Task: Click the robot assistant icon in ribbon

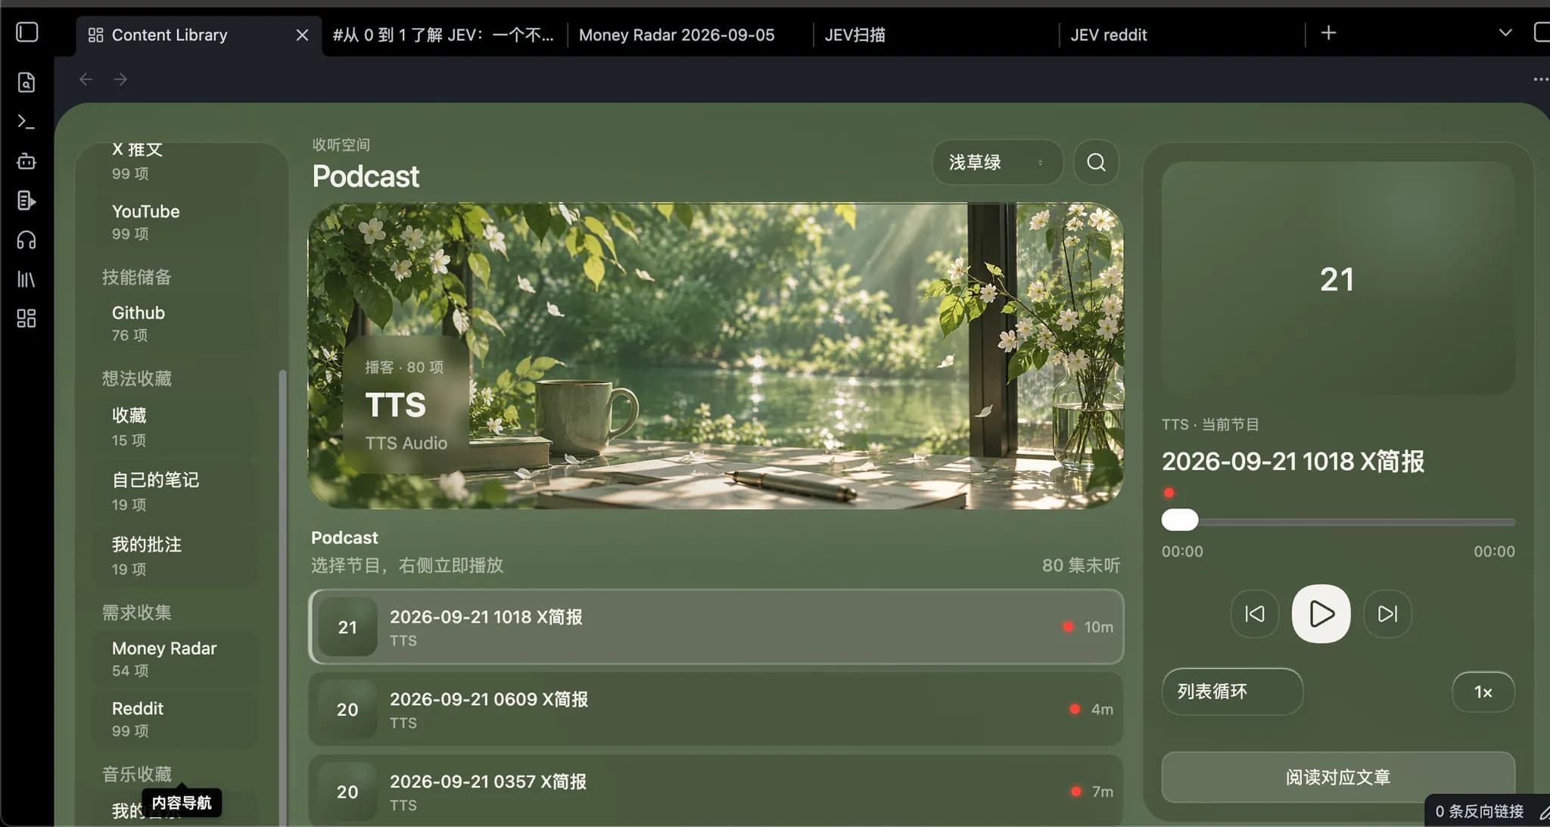Action: 26,160
